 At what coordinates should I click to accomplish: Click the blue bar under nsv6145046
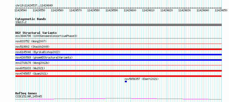click(x=118, y=55)
